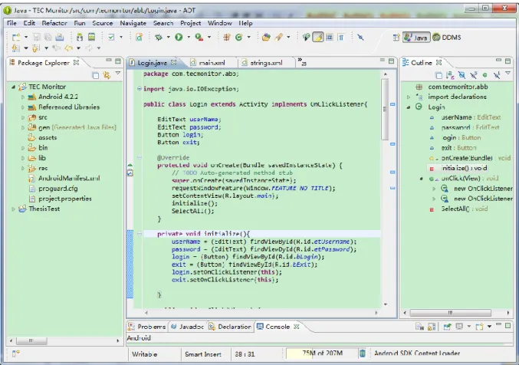
Task: Toggle Hide Non-Public Members in Outline
Action: pos(485,75)
